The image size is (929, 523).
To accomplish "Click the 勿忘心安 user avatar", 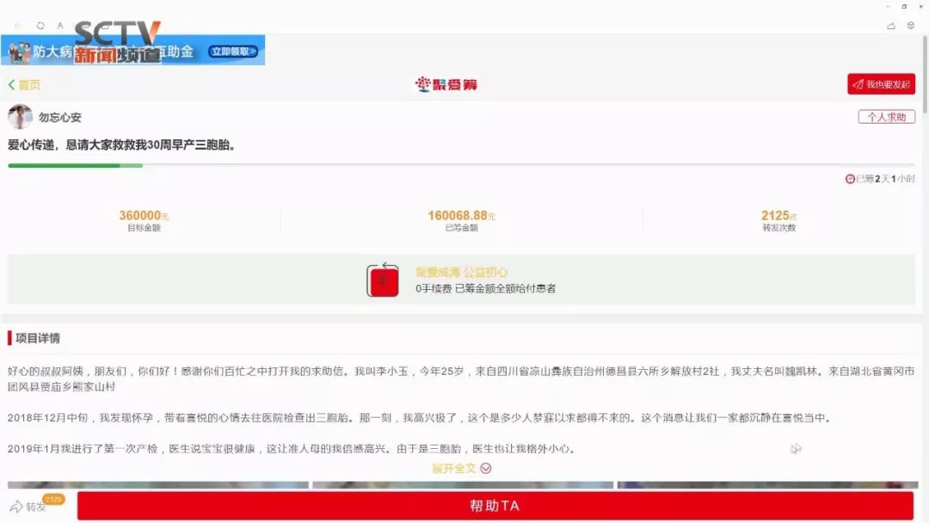I will pos(20,117).
